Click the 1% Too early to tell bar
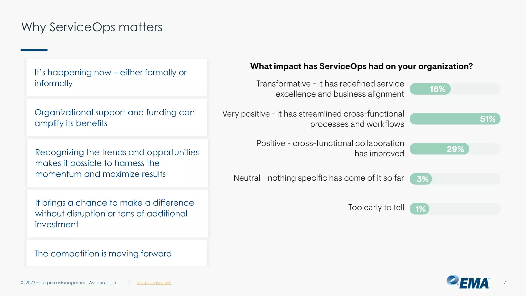This screenshot has height=296, width=526. point(419,209)
